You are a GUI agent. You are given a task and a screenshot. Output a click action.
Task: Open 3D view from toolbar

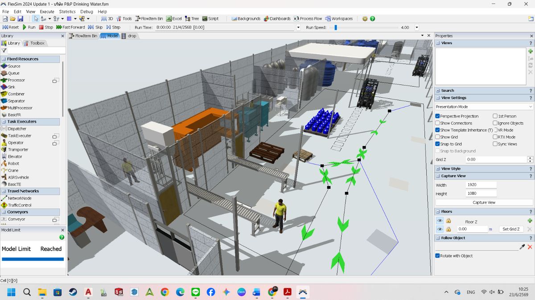click(x=107, y=19)
